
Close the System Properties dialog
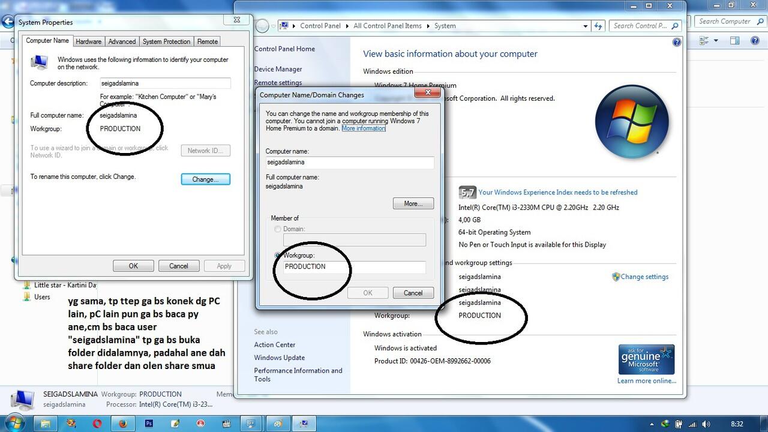[x=237, y=20]
